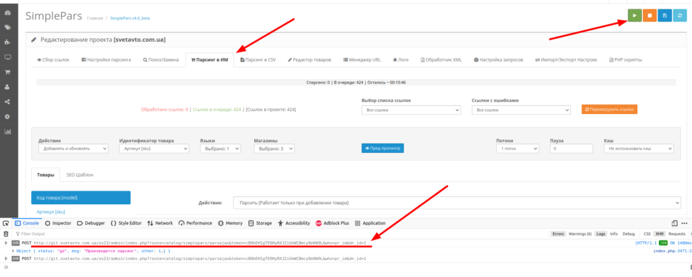Switch to the Inspector devtools tab
Image resolution: width=692 pixels, height=277 pixels.
coord(58,223)
